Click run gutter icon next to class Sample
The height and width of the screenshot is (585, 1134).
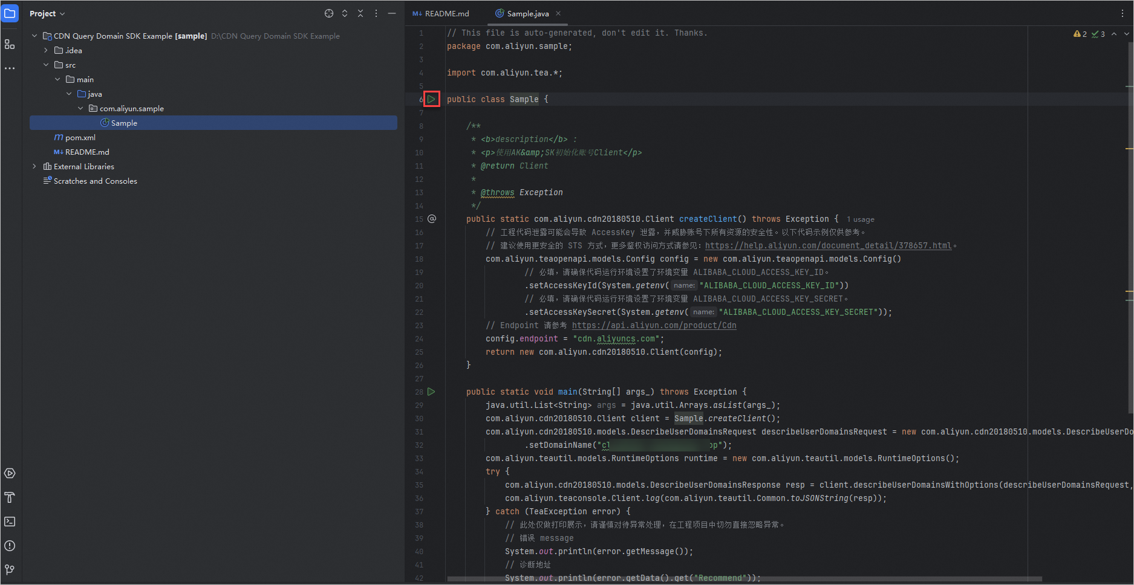432,99
